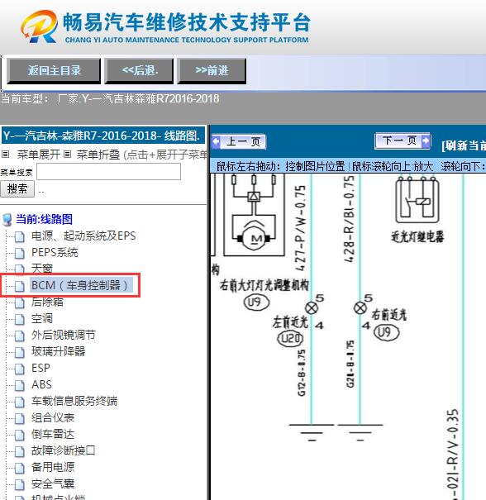486x500 pixels.
Task: Click the 刷新当前 refresh link
Action: 464,145
